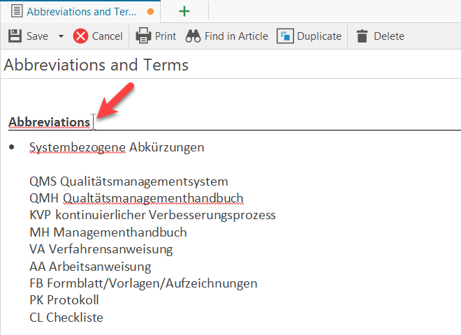Click the Systembezogene Abkürzungen bullet line
Viewport: 461px width, 335px height.
[x=117, y=147]
